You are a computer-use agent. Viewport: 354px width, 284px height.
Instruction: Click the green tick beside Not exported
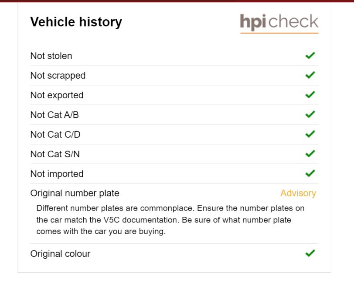[310, 95]
